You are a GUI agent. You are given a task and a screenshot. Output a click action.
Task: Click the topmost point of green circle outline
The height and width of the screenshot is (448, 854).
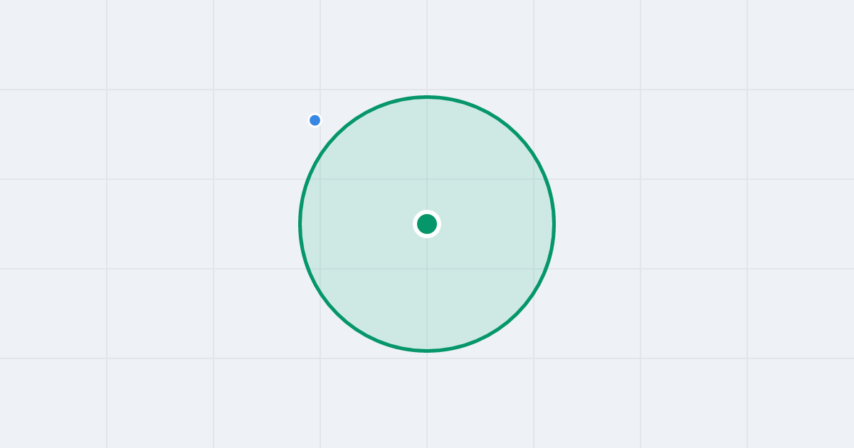coord(427,97)
